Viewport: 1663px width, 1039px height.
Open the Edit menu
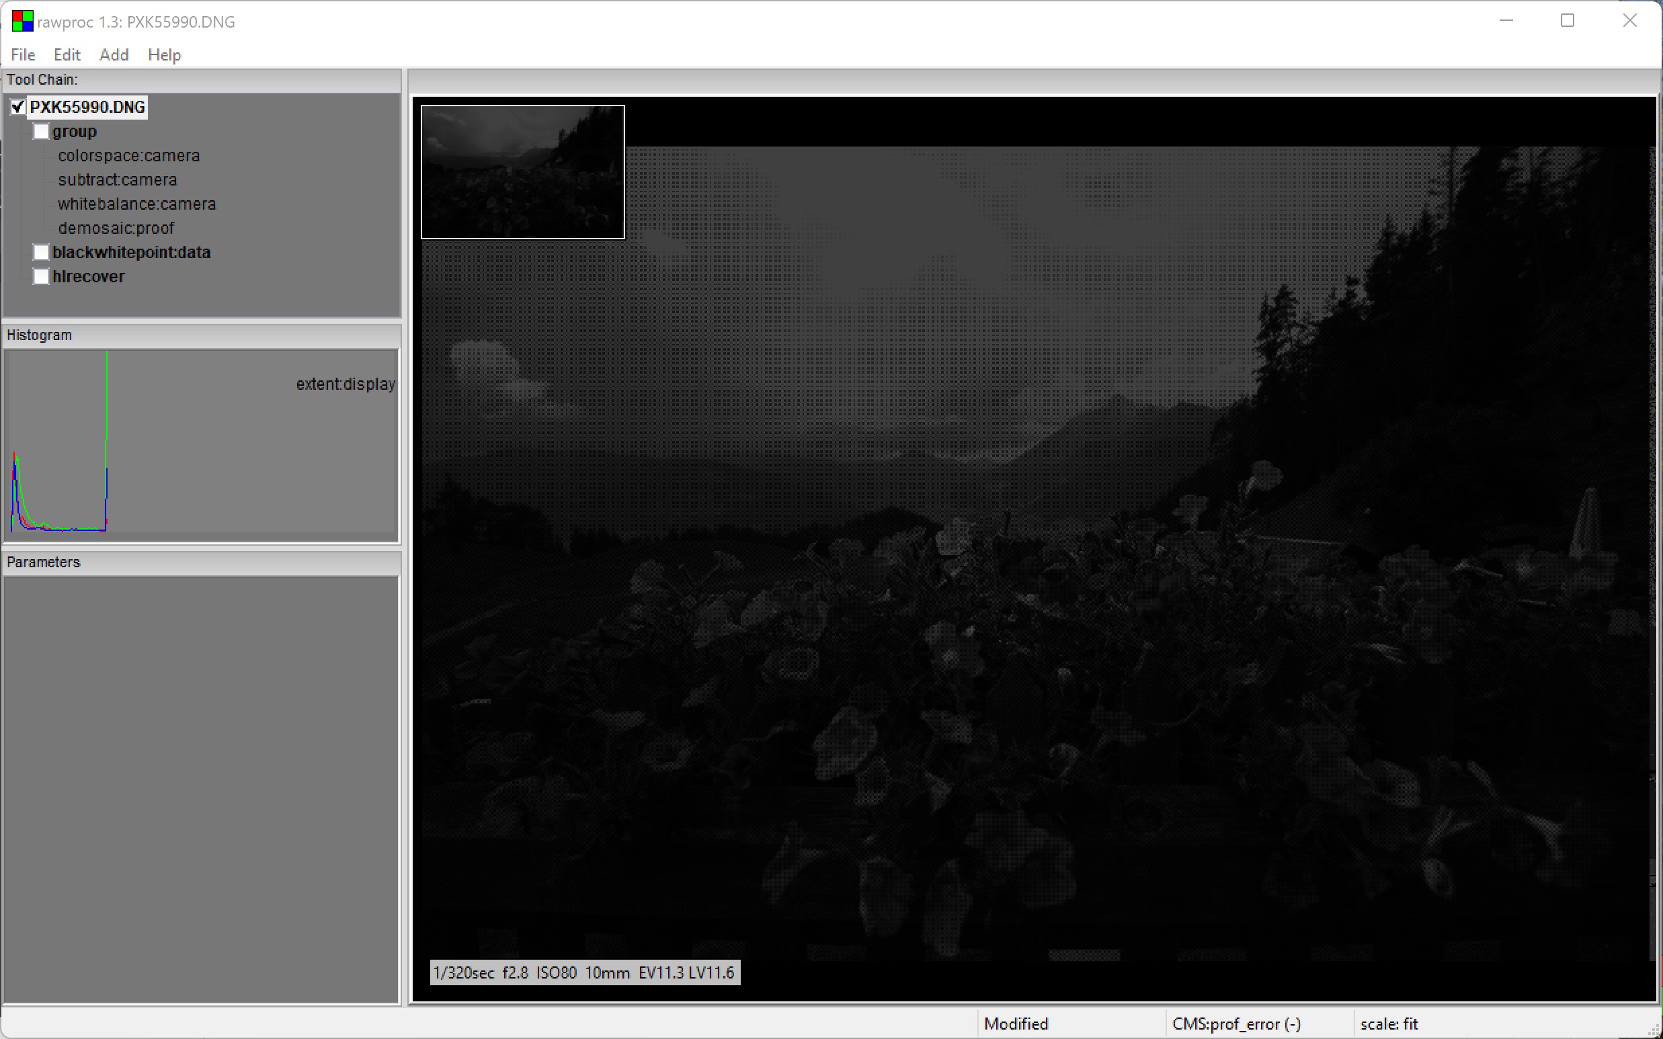click(x=67, y=55)
